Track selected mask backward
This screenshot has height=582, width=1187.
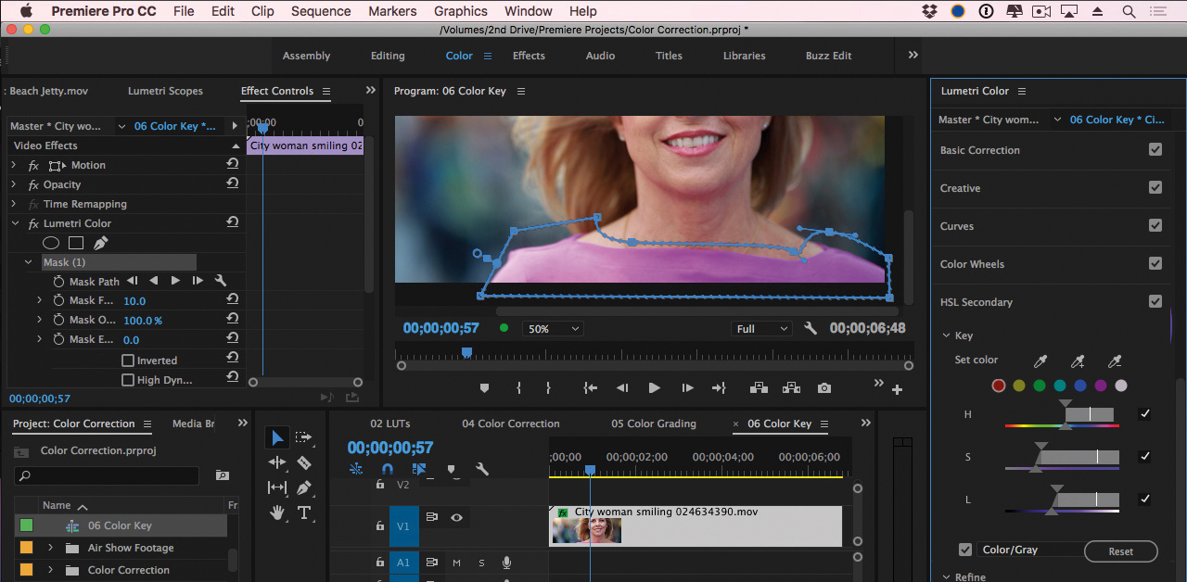(x=154, y=281)
